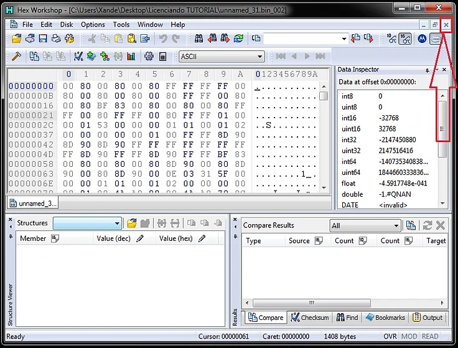Click the hammer tool icon
458x348 pixels.
click(16, 56)
